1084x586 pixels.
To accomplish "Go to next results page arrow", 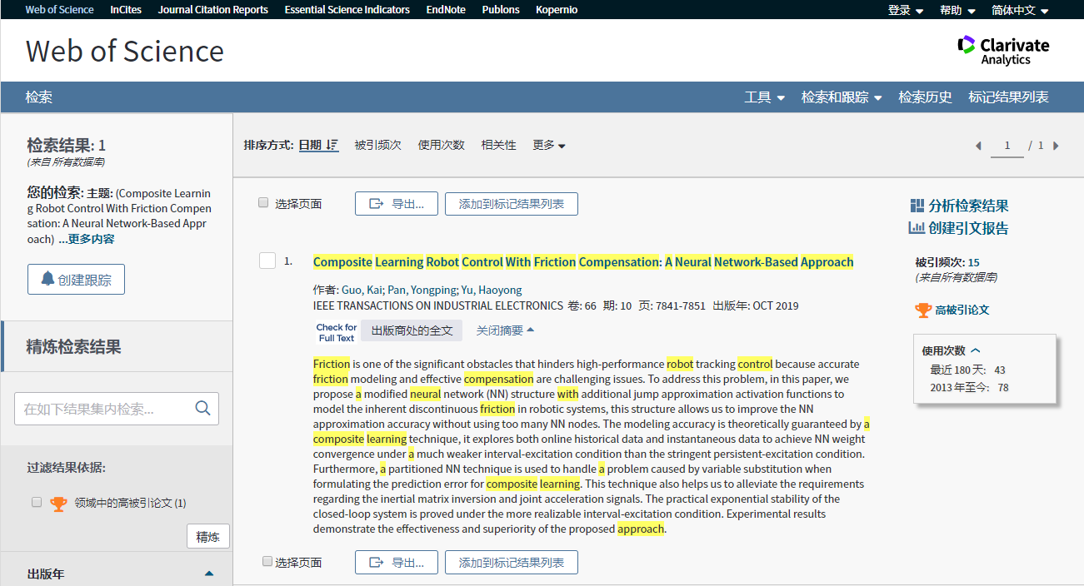I will [x=1056, y=146].
